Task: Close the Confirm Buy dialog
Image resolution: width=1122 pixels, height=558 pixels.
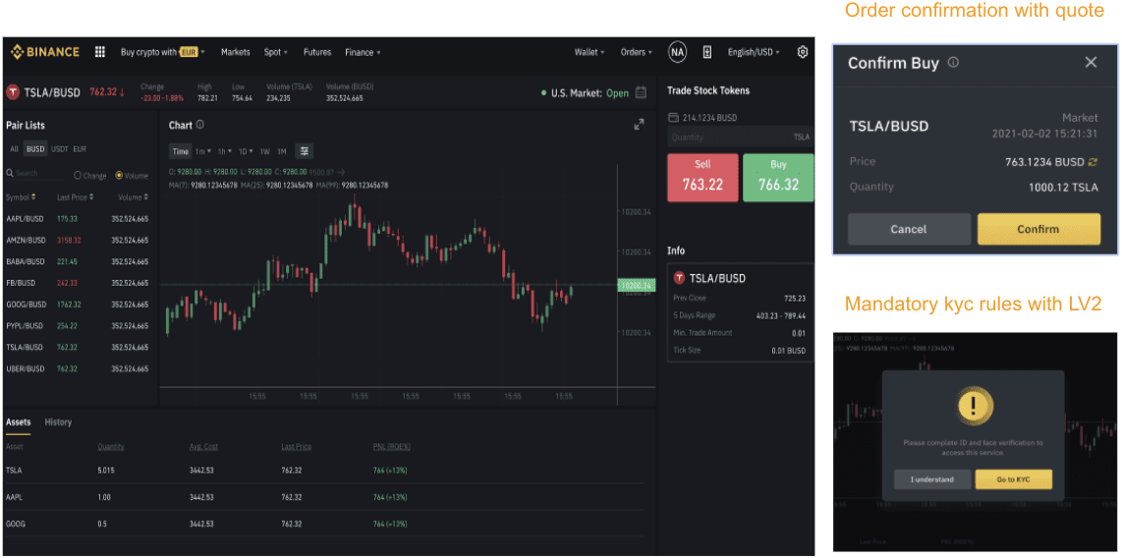Action: pyautogui.click(x=1091, y=62)
